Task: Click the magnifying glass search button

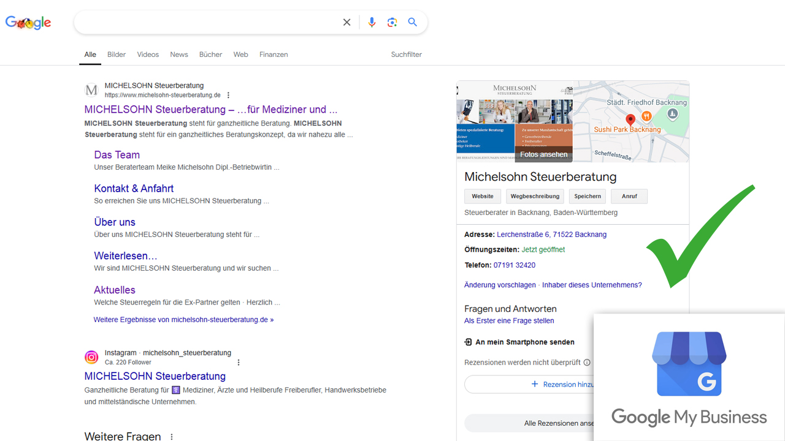Action: point(413,23)
